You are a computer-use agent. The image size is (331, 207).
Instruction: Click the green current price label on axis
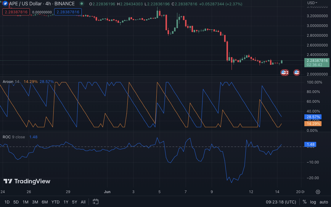point(317,63)
